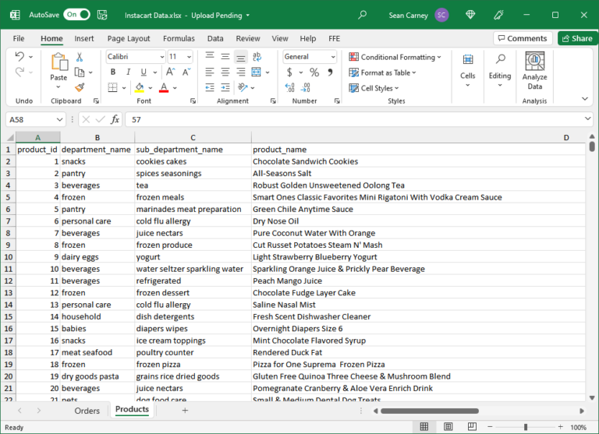Click the Format Painter brush icon
The width and height of the screenshot is (599, 434).
(x=80, y=87)
